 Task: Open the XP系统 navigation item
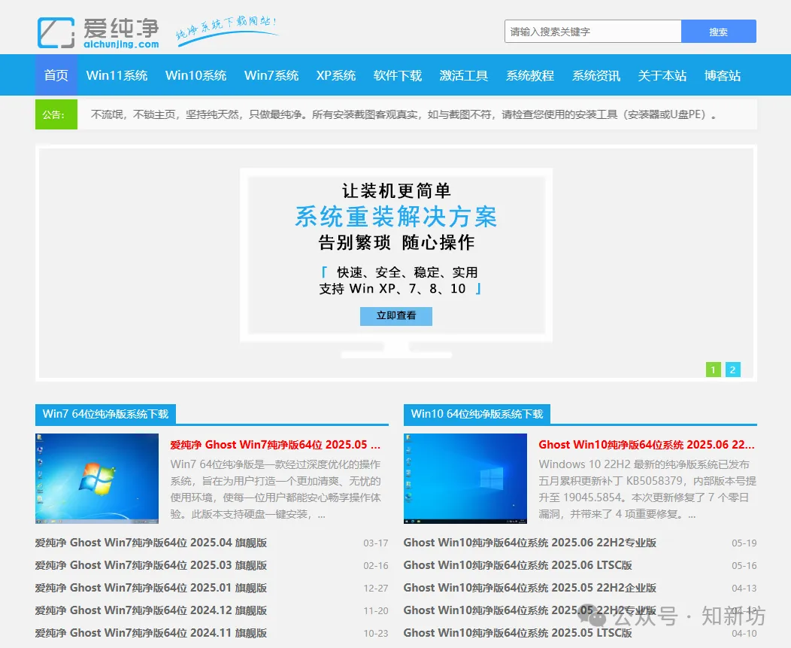tap(336, 75)
